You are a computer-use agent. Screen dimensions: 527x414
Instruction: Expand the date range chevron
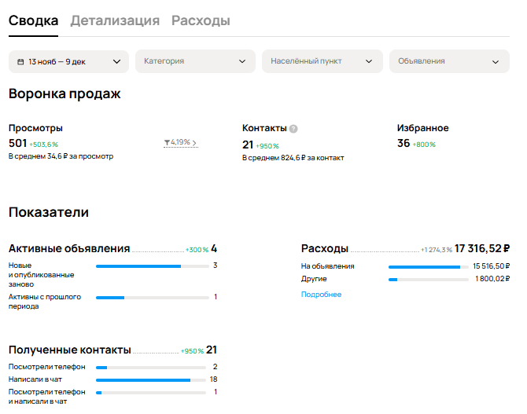117,61
